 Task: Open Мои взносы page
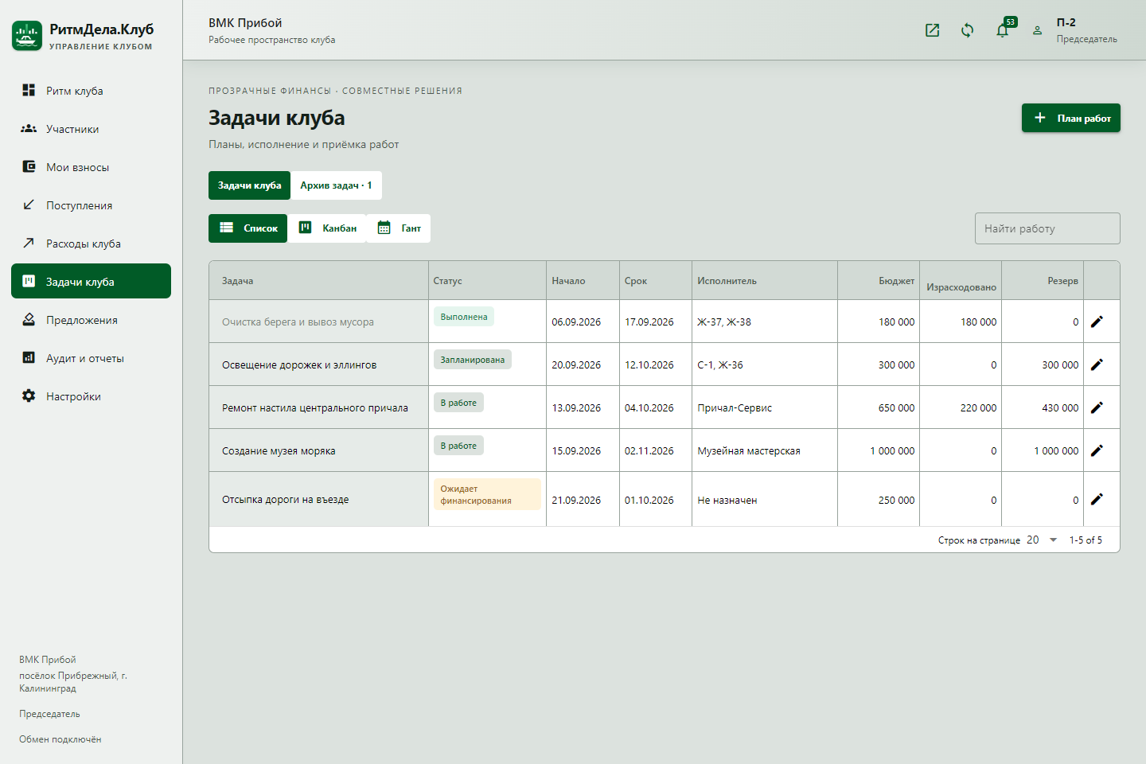click(91, 166)
